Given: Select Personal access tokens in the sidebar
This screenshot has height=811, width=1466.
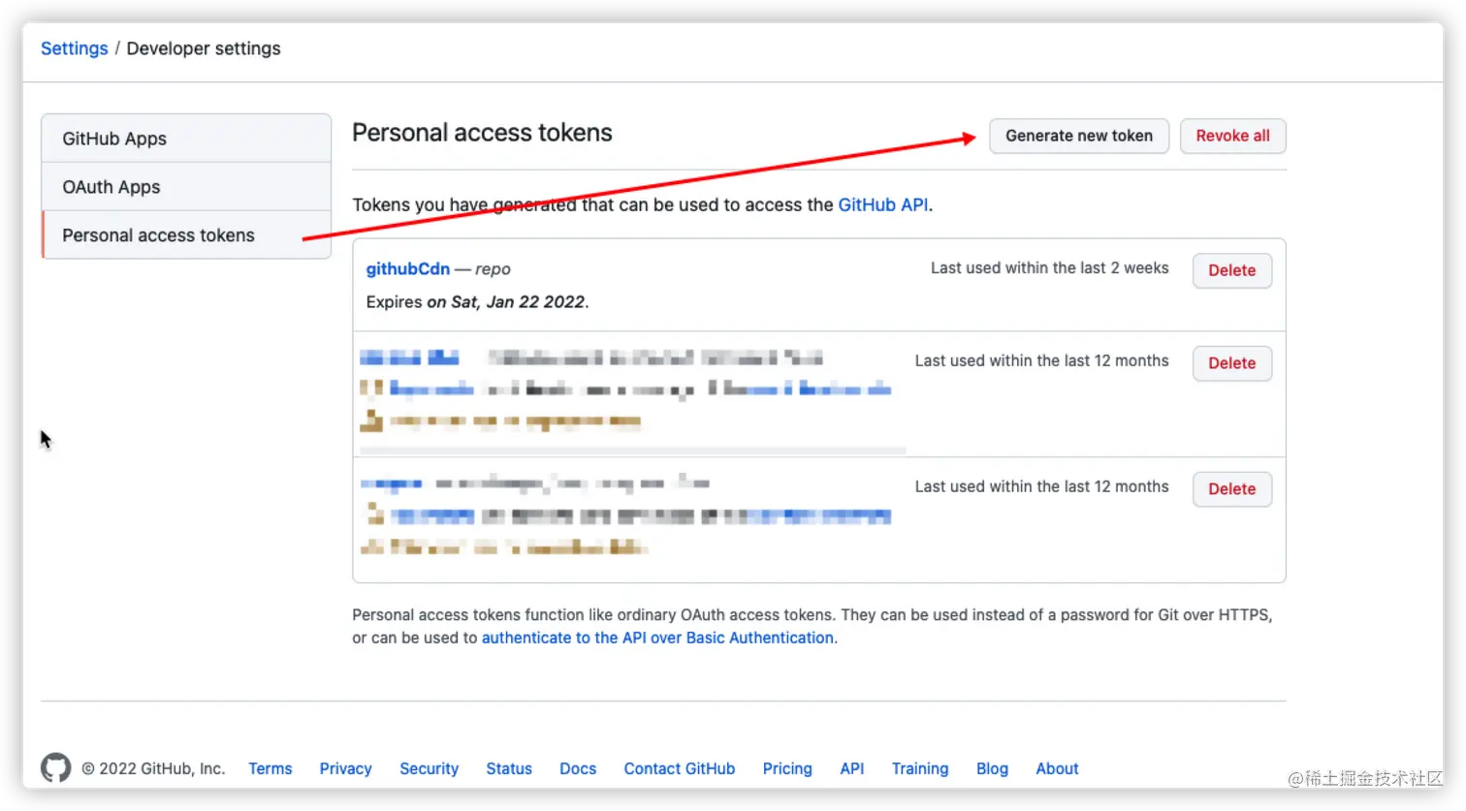Looking at the screenshot, I should [158, 235].
